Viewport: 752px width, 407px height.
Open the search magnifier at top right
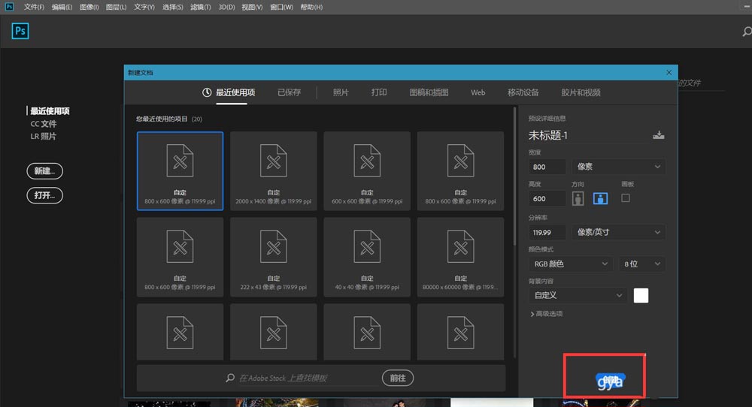[747, 32]
